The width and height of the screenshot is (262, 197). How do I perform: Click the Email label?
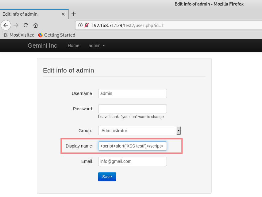click(87, 161)
